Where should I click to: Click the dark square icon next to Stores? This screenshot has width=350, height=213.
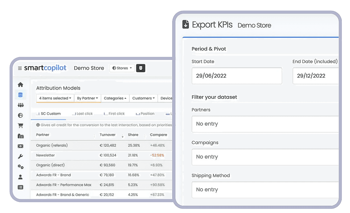point(141,68)
